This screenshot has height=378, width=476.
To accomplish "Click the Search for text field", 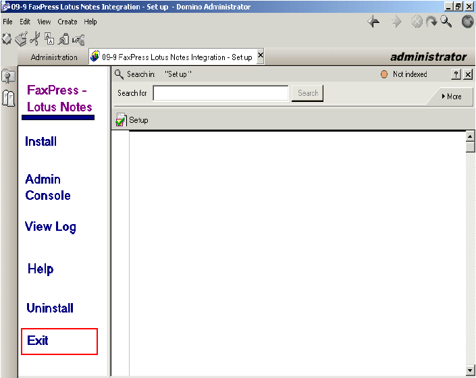I will point(221,93).
